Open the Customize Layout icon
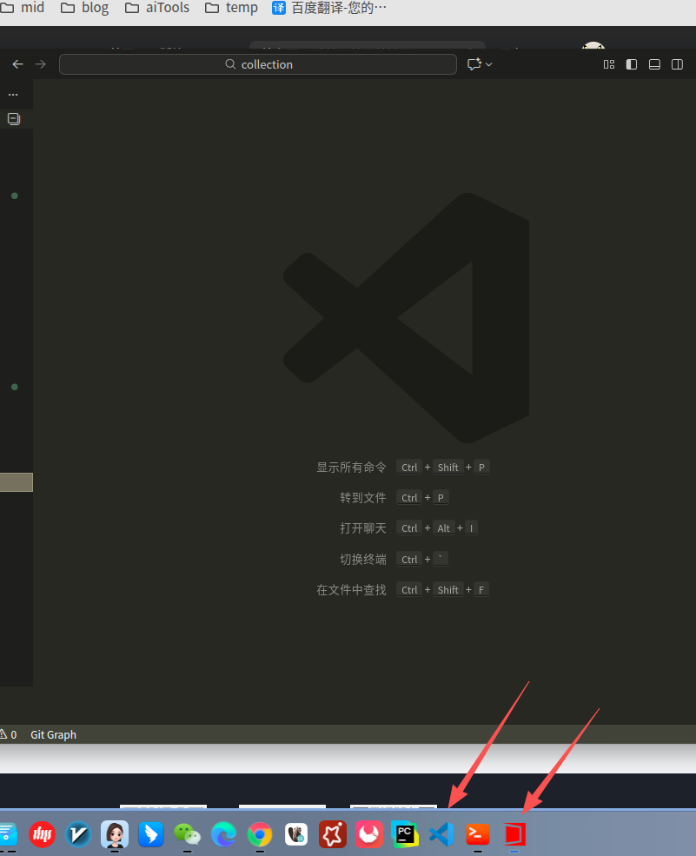The width and height of the screenshot is (696, 856). [x=609, y=64]
